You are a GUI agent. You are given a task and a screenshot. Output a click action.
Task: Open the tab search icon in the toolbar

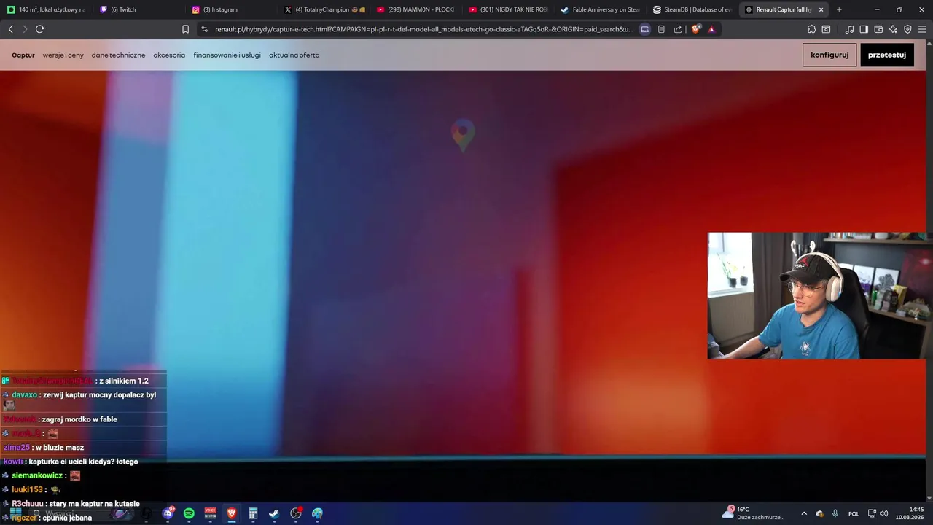click(x=826, y=29)
